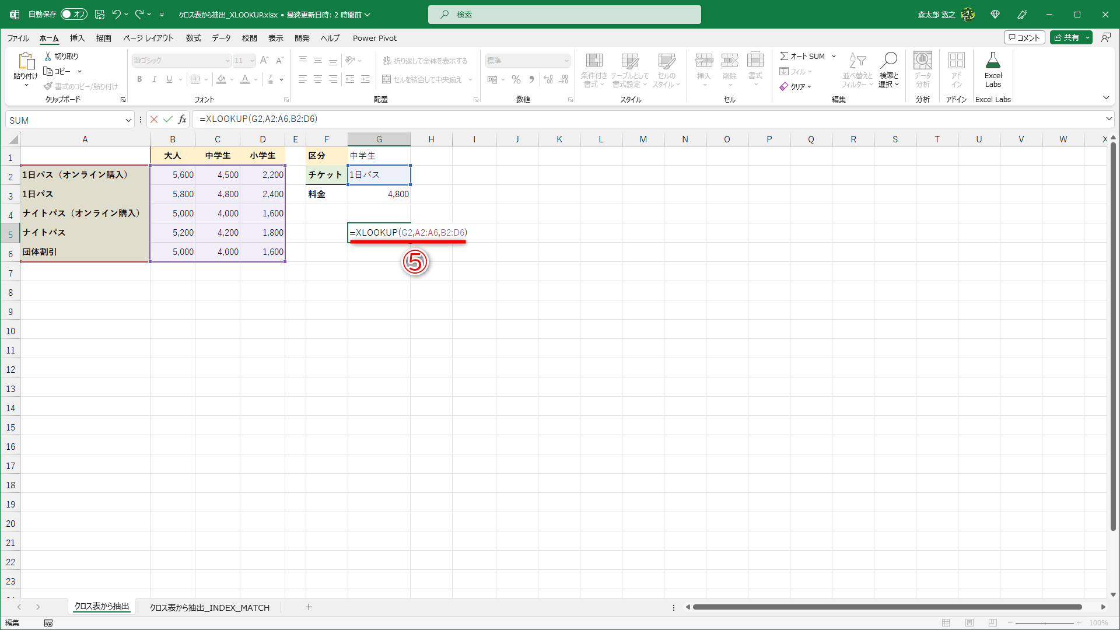Open 検索と選択 (Find & Select)

coord(888,69)
